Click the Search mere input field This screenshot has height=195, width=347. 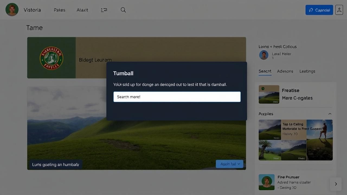point(177,97)
